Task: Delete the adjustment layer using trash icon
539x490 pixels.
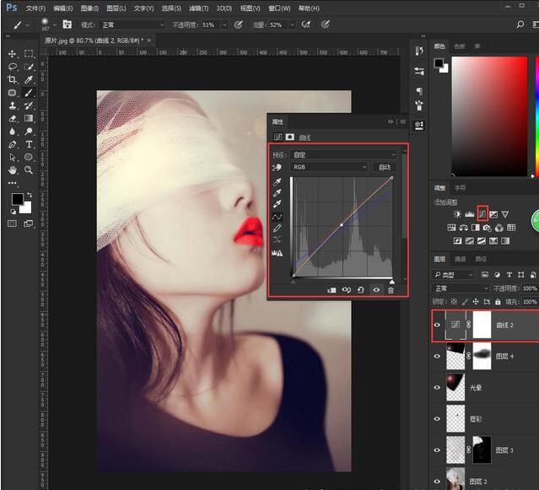Action: click(x=391, y=290)
